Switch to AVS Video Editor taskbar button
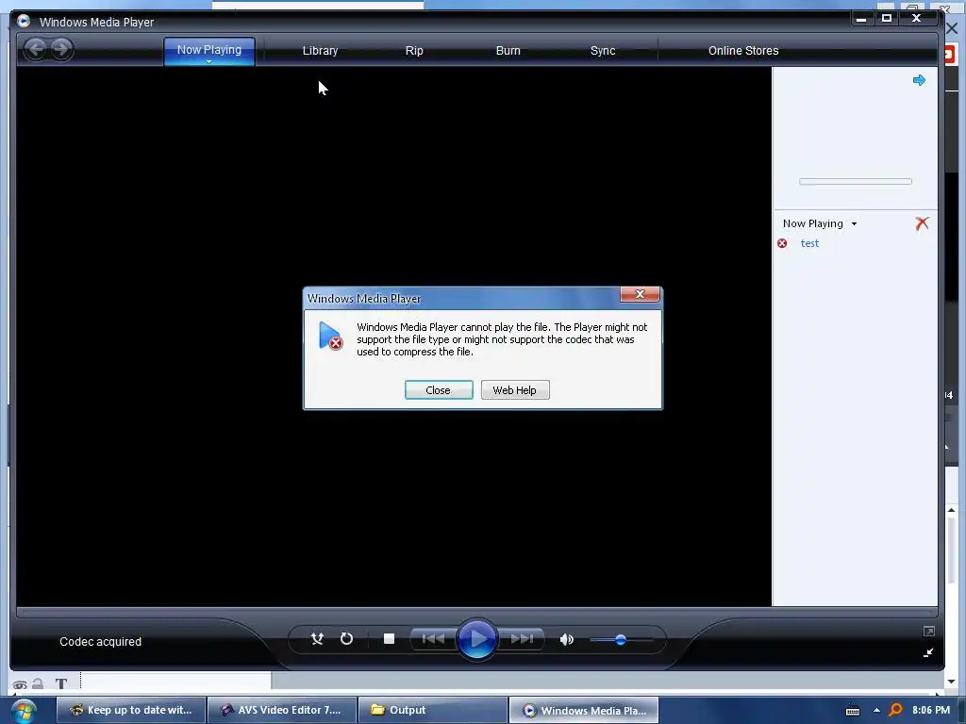 282,710
